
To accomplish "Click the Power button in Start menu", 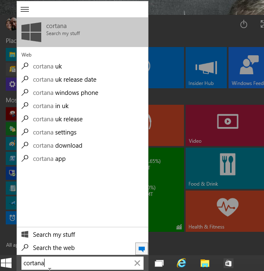I will tap(244, 24).
